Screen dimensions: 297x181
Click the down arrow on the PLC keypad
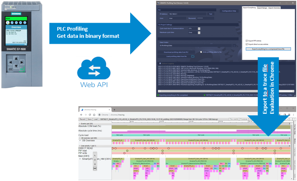point(16,66)
